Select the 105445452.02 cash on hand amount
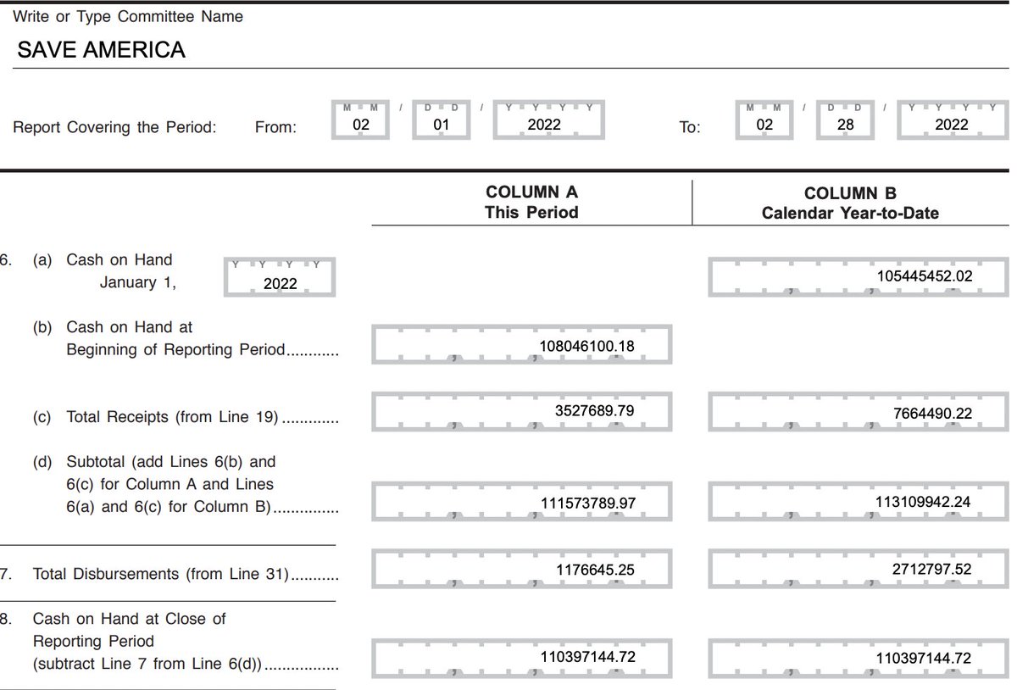This screenshot has height=690, width=1017. coord(857,276)
